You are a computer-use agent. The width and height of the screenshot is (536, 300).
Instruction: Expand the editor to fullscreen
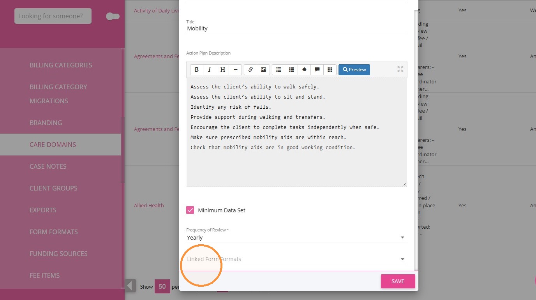click(x=400, y=69)
